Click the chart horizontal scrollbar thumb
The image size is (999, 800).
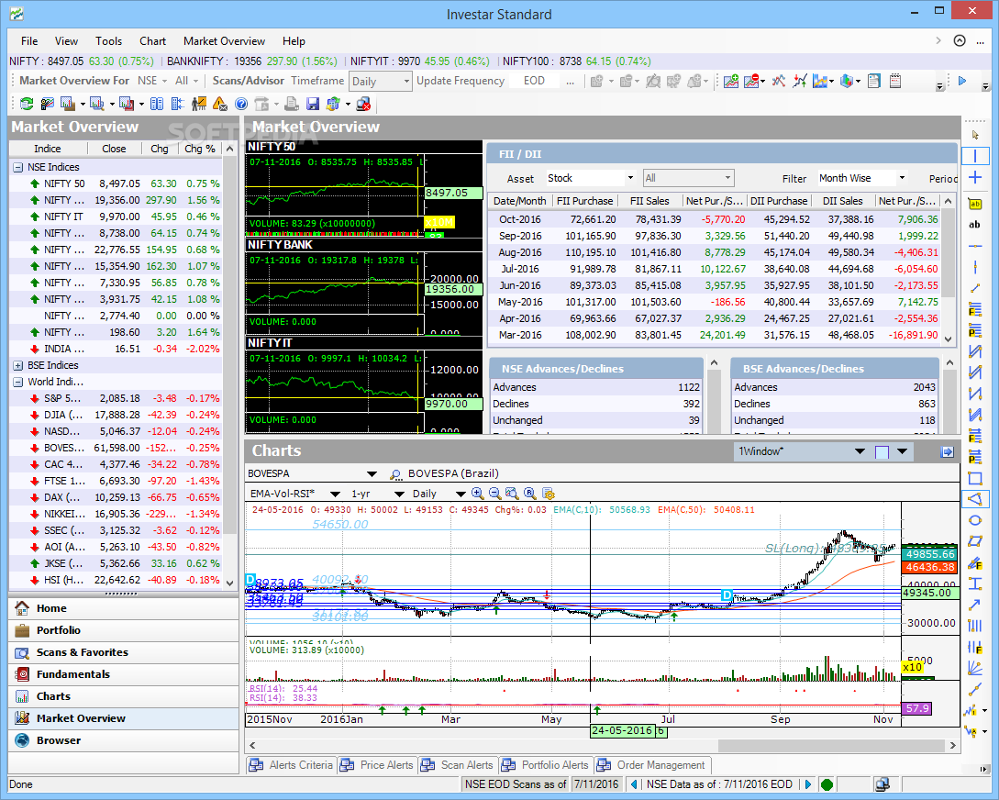[831, 745]
